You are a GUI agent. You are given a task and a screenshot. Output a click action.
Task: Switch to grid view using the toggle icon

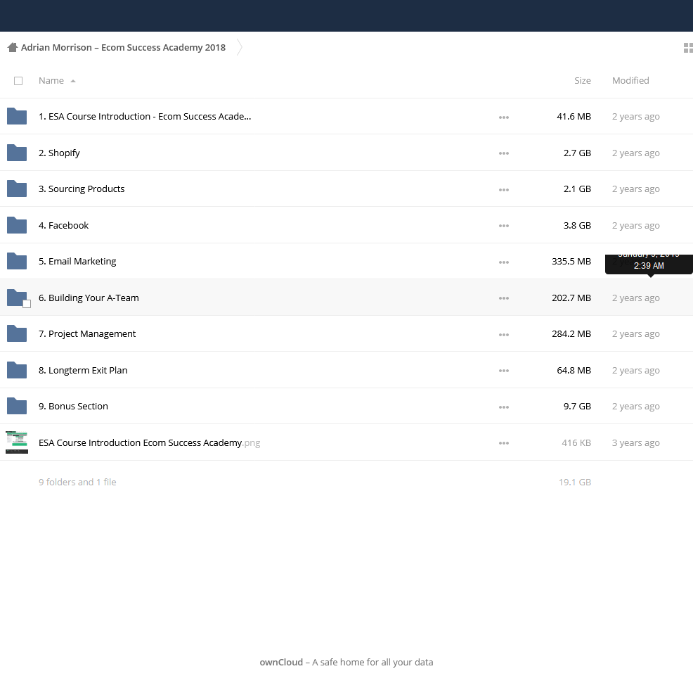pyautogui.click(x=688, y=48)
